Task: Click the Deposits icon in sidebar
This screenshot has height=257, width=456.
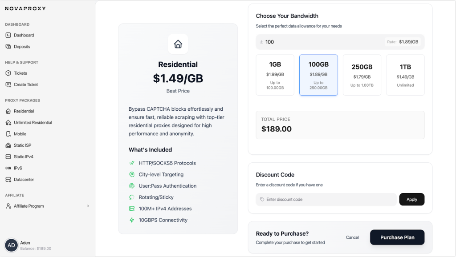Action: coord(8,47)
